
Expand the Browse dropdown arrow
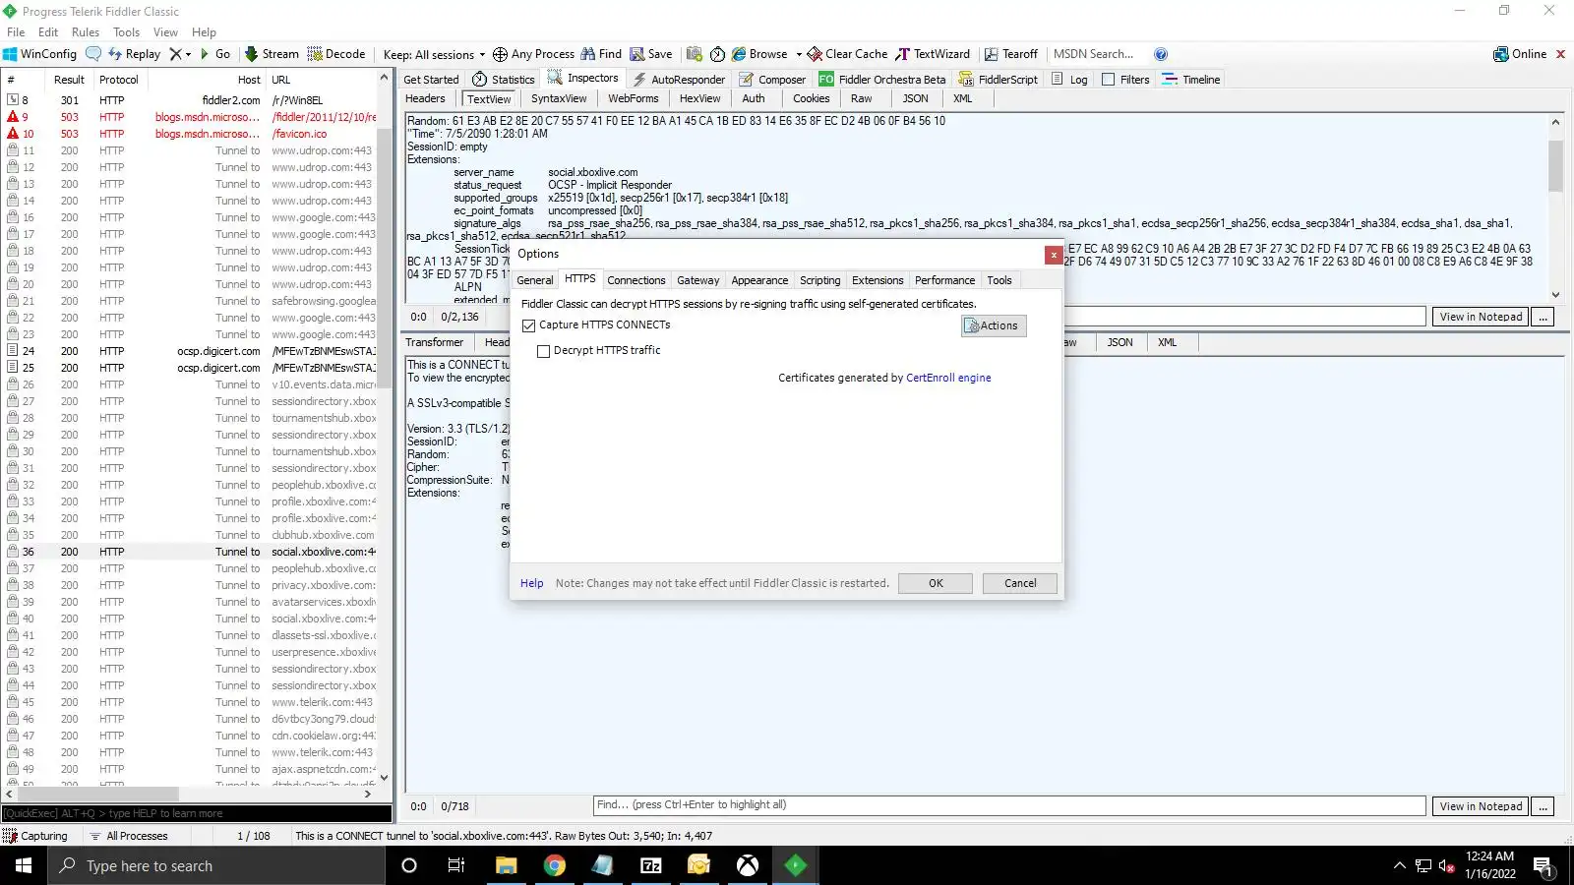pyautogui.click(x=799, y=54)
